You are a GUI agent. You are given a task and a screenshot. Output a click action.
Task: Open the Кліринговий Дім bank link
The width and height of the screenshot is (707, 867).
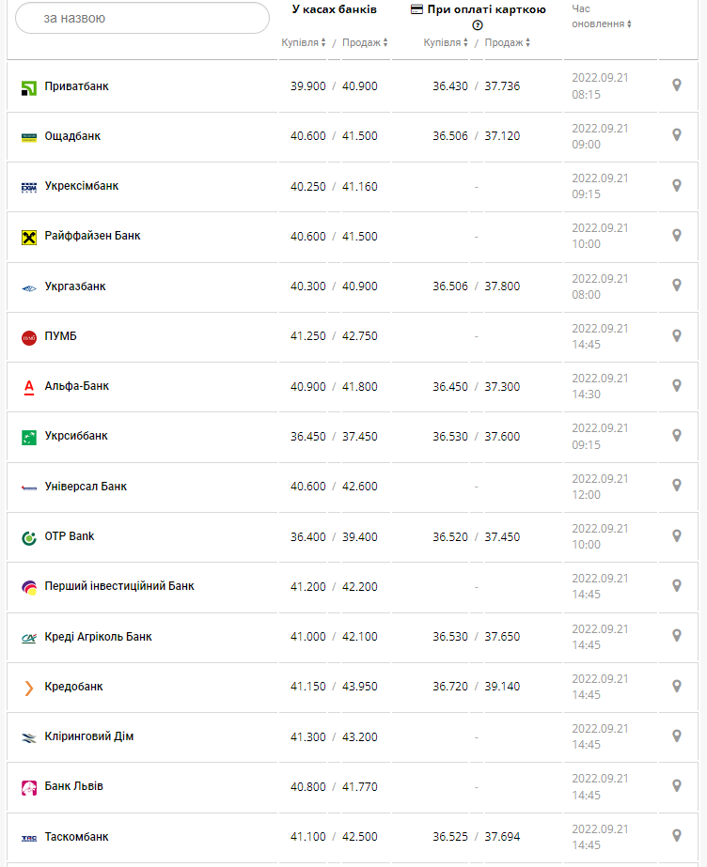pos(89,736)
